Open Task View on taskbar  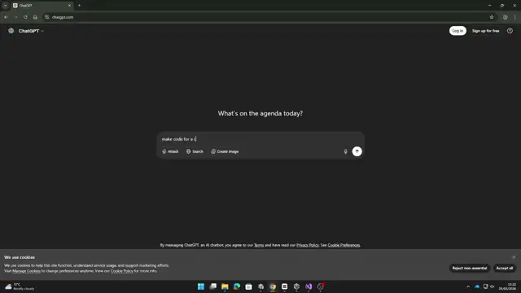click(213, 286)
